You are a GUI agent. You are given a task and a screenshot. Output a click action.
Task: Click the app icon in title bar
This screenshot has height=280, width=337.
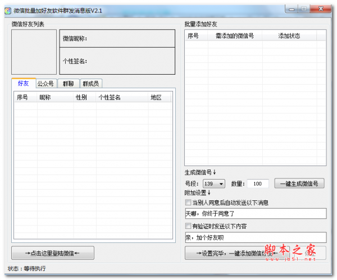[8, 11]
